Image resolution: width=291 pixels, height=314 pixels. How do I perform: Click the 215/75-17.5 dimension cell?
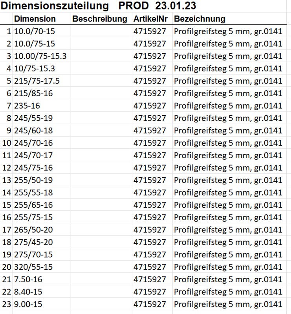click(x=37, y=81)
